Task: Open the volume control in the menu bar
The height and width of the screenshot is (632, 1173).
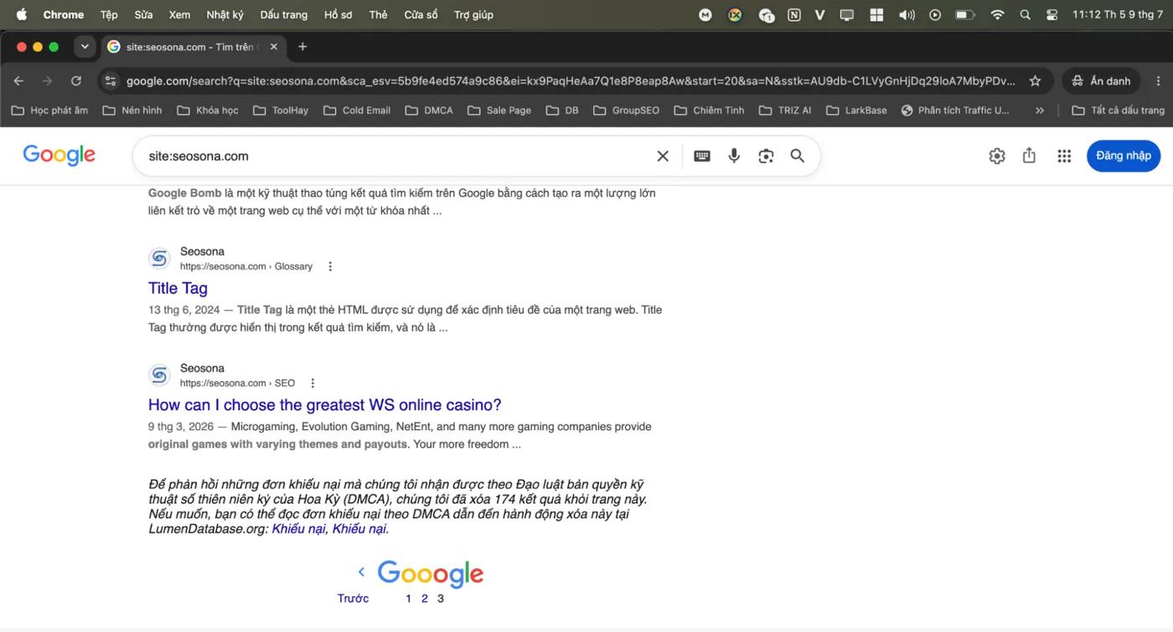Action: coord(907,14)
